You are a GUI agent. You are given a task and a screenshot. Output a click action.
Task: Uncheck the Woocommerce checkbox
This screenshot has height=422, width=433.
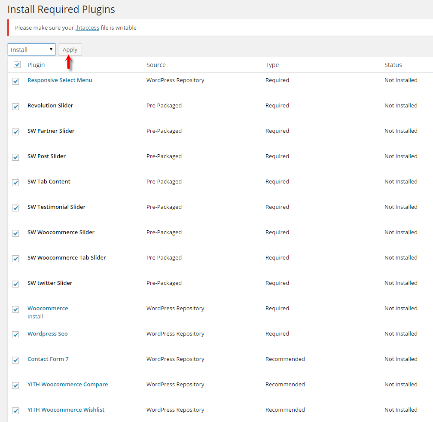pos(15,309)
